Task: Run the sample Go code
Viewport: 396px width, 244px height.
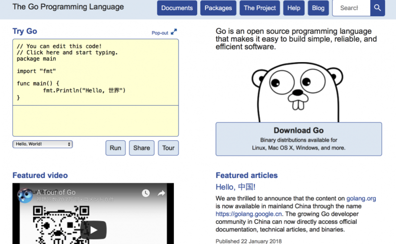Action: coord(115,148)
